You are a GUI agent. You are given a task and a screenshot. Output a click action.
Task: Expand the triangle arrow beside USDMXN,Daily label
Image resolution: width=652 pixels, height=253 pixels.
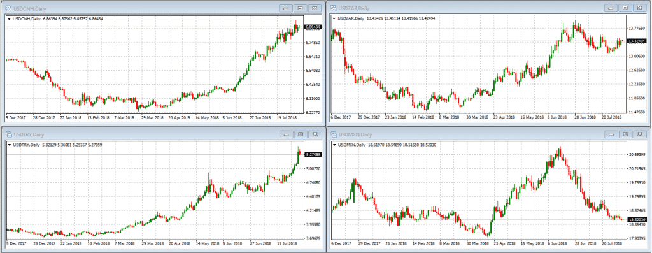334,145
